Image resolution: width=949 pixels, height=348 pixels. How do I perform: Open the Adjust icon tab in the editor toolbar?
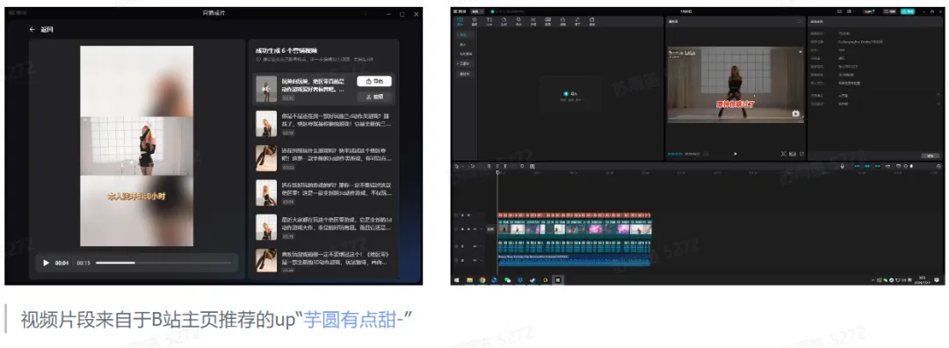click(x=577, y=21)
